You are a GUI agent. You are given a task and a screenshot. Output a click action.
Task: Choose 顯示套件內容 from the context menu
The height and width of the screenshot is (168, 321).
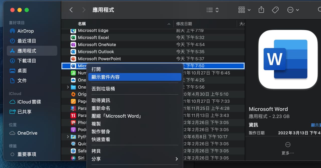[135, 77]
